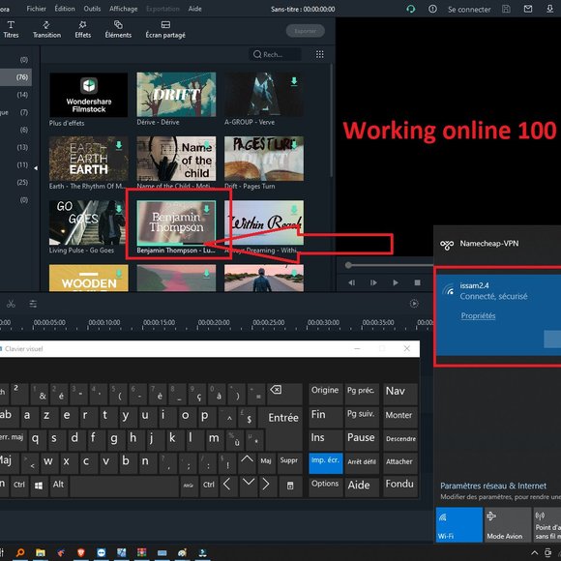Select the category with (25) items
Viewport: 561px width, 561px height.
point(15,182)
